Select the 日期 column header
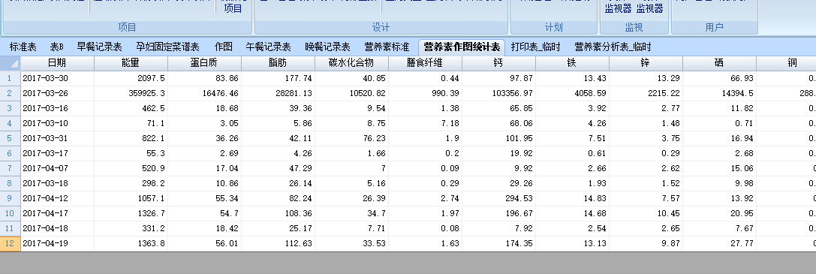The height and width of the screenshot is (274, 816). [x=57, y=63]
